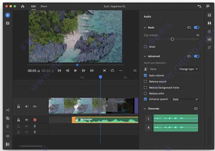Lock the video track
Screen dimensions: 215x151
pos(18,106)
